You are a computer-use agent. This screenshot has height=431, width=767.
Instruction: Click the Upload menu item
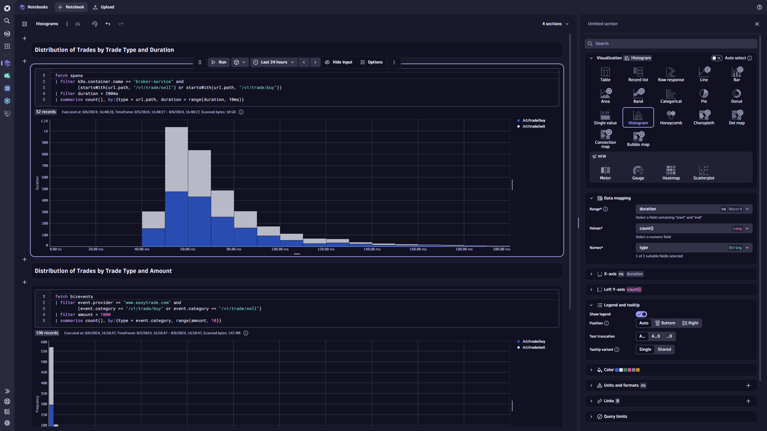coord(103,7)
